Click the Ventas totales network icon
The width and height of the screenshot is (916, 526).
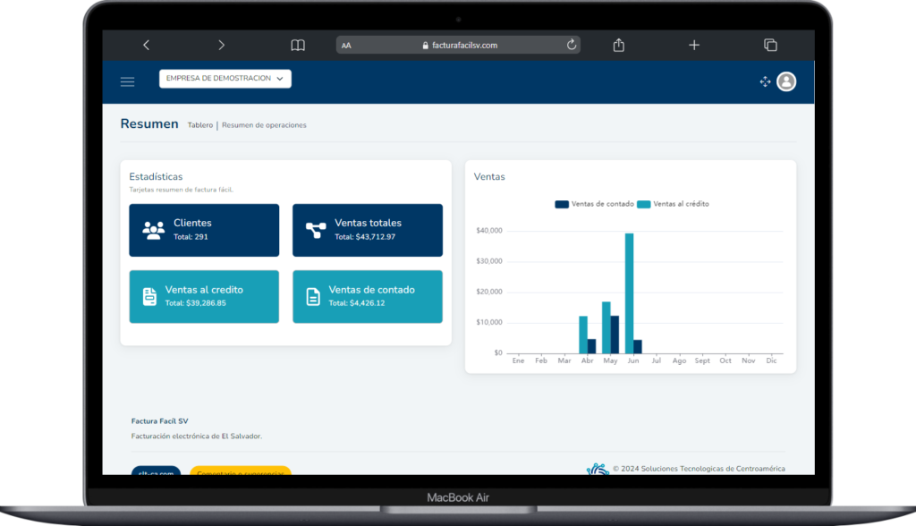316,230
